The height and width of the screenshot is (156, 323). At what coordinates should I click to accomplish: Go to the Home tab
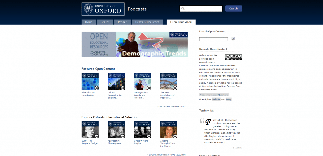coord(89,22)
